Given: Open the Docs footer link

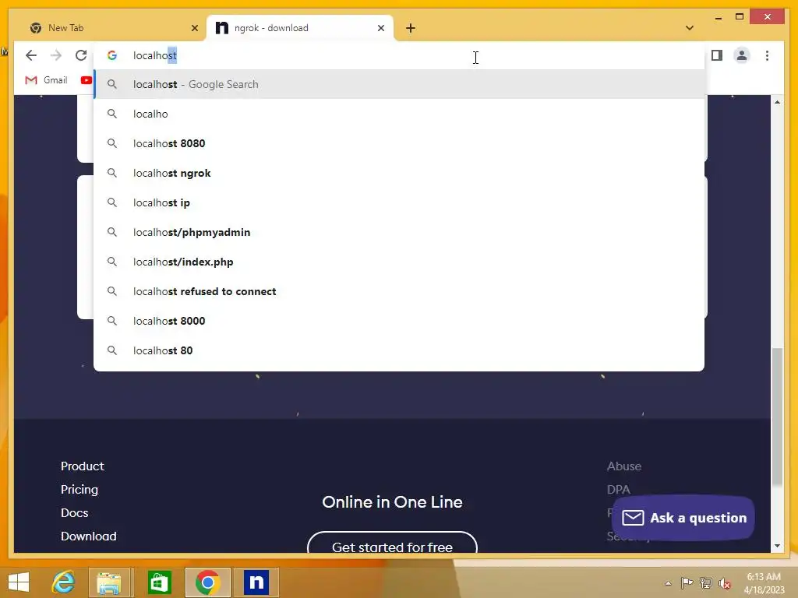Looking at the screenshot, I should point(74,513).
